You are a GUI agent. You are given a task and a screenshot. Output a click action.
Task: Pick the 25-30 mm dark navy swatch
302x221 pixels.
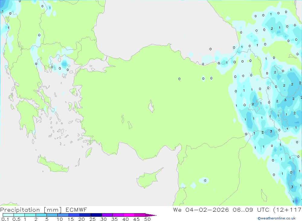click(x=96, y=215)
